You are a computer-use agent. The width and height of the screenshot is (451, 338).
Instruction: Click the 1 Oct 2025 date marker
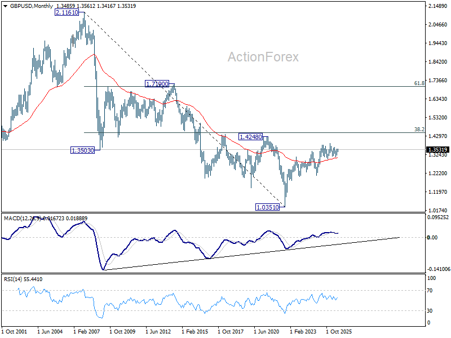click(x=339, y=332)
